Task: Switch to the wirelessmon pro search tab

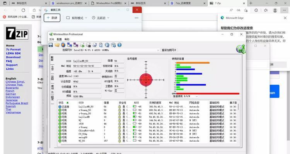Action: pyautogui.click(x=69, y=3)
